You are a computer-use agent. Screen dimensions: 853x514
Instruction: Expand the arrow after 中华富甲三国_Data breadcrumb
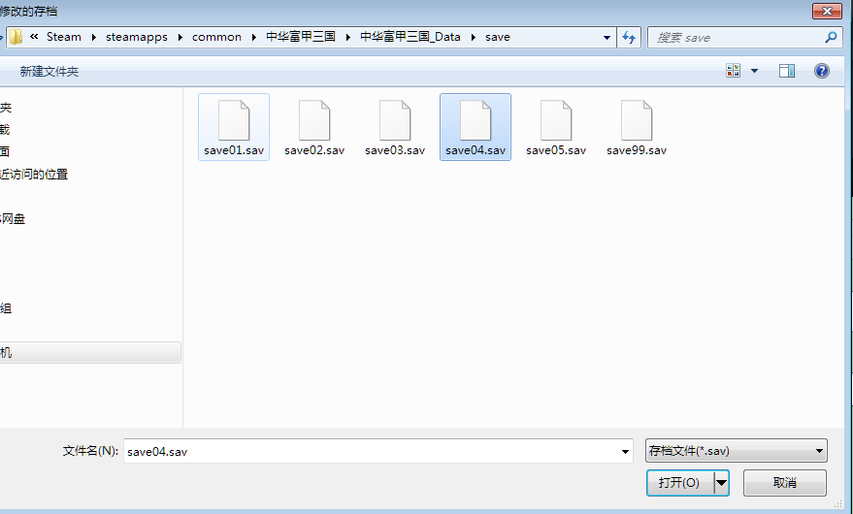tap(474, 37)
